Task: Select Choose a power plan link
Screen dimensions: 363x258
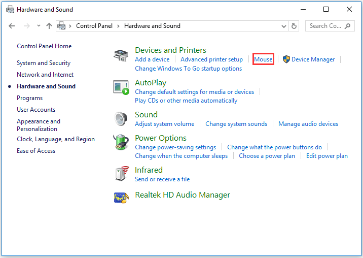Action: 267,156
